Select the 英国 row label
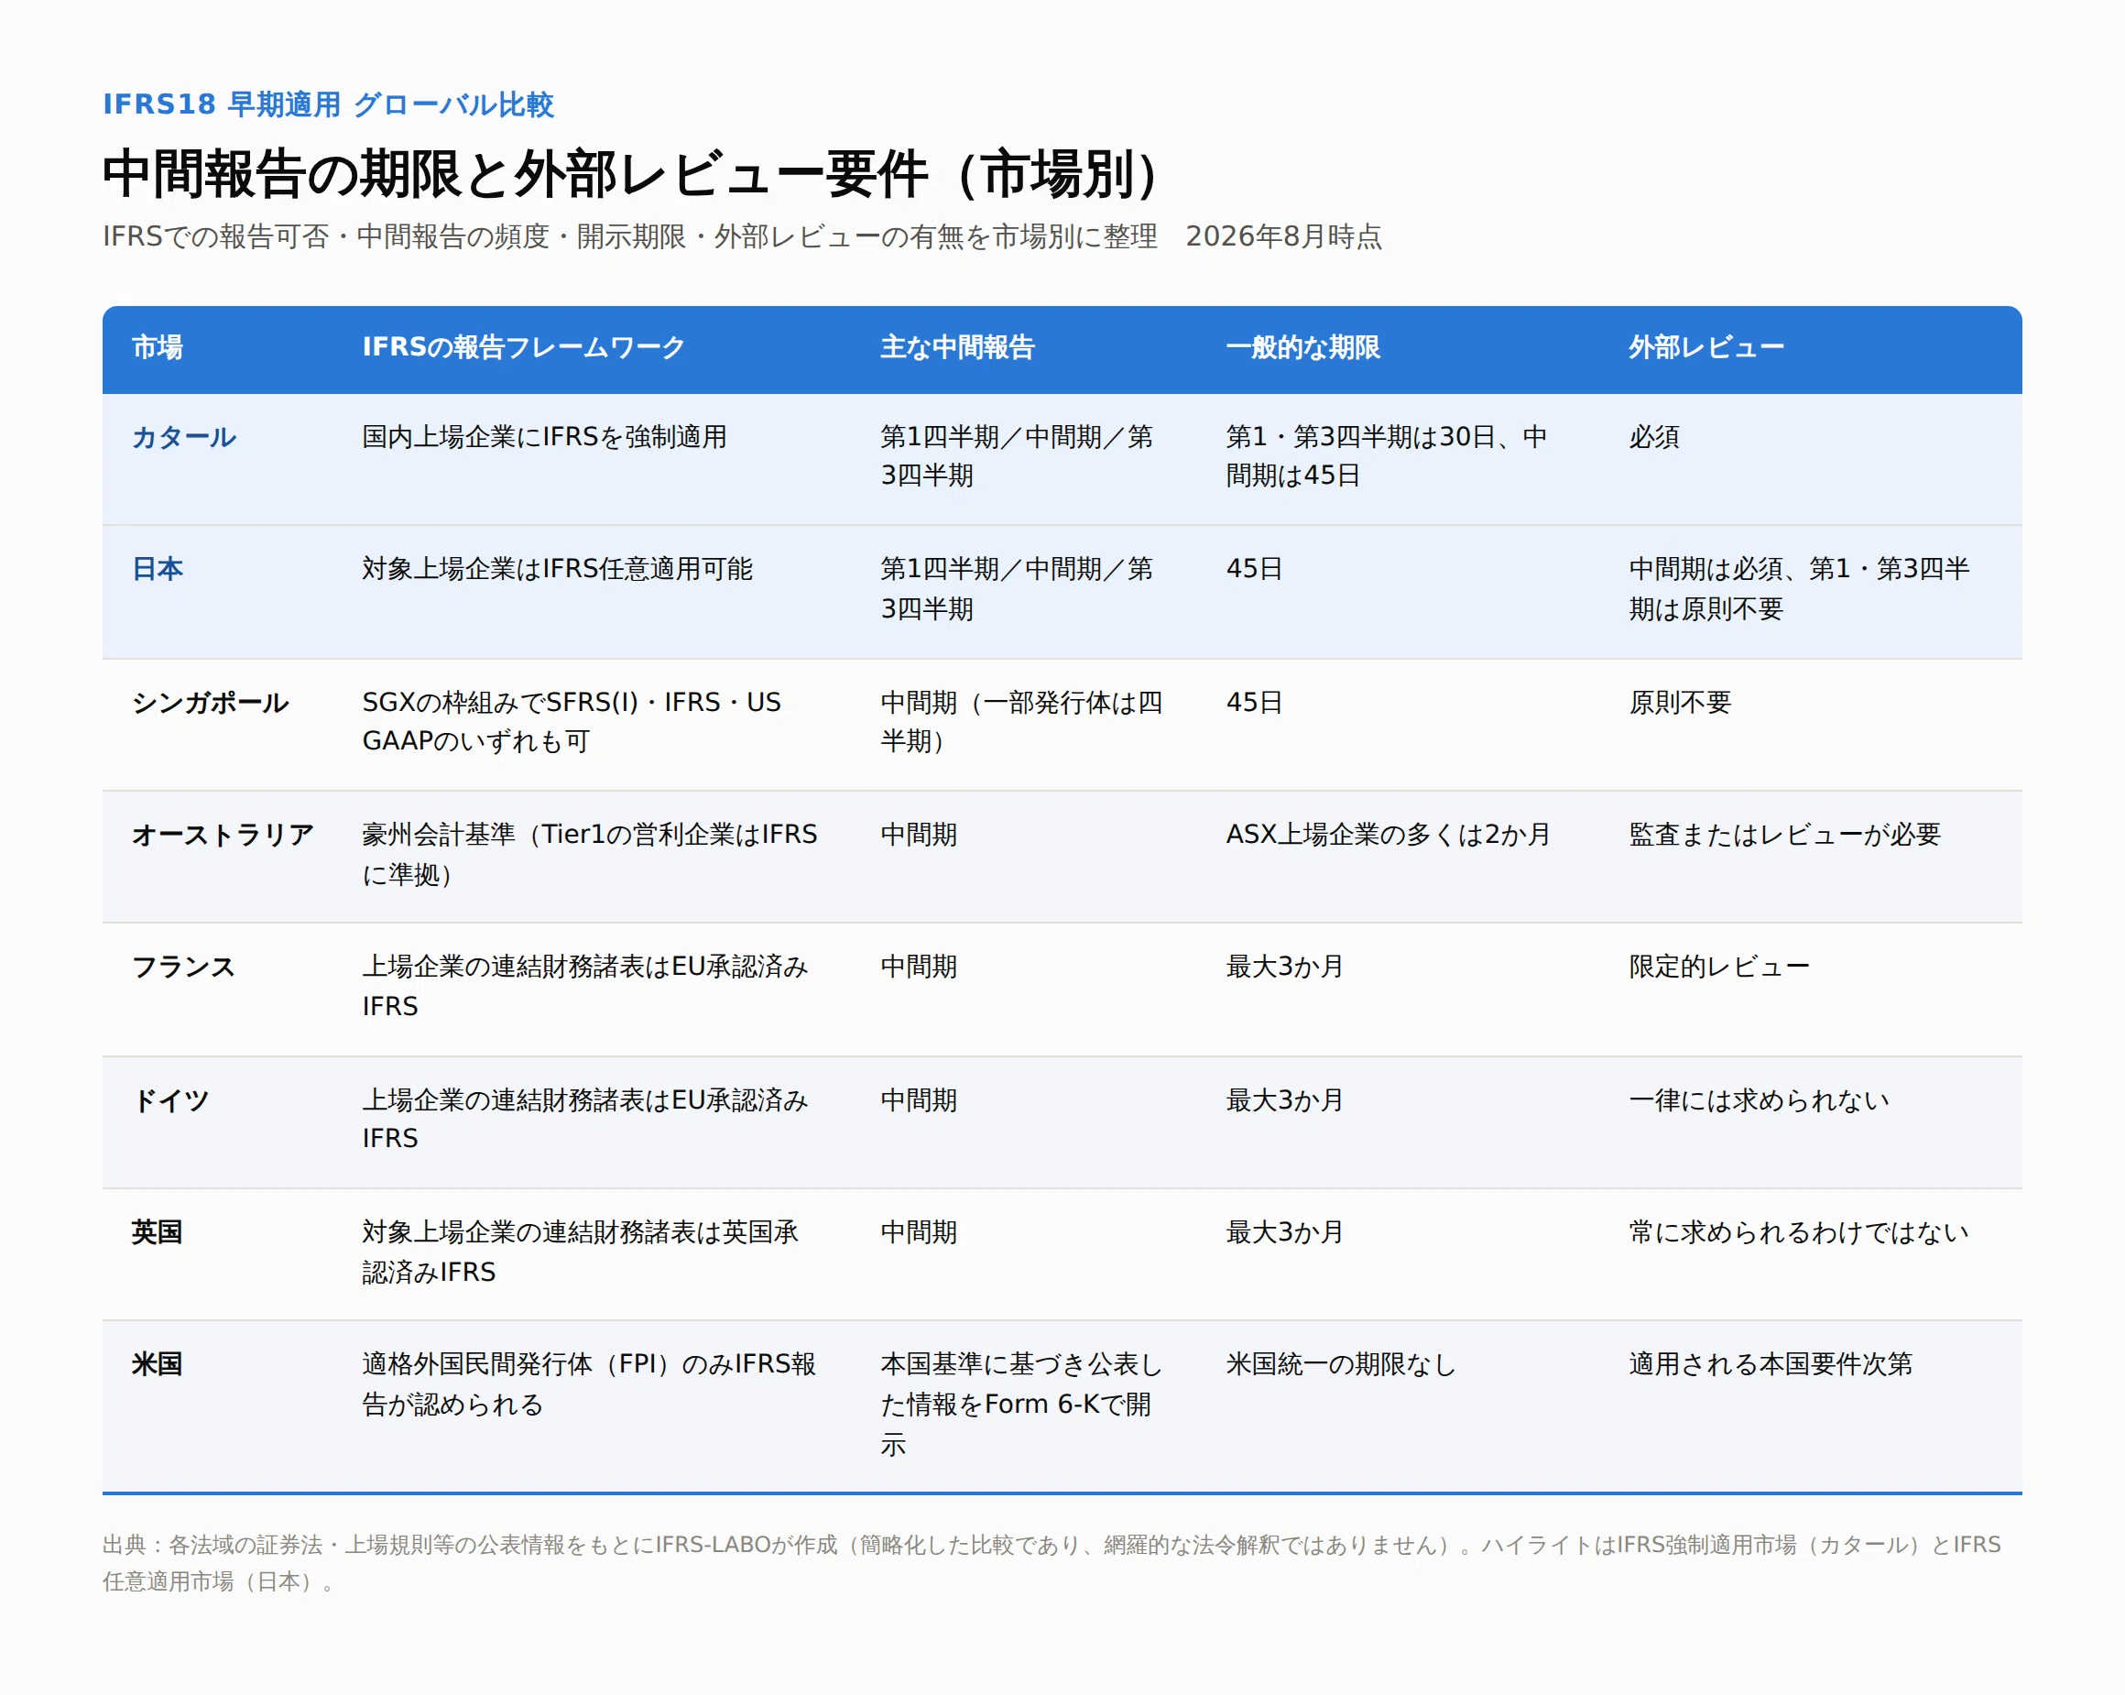2125x1695 pixels. [x=158, y=1231]
